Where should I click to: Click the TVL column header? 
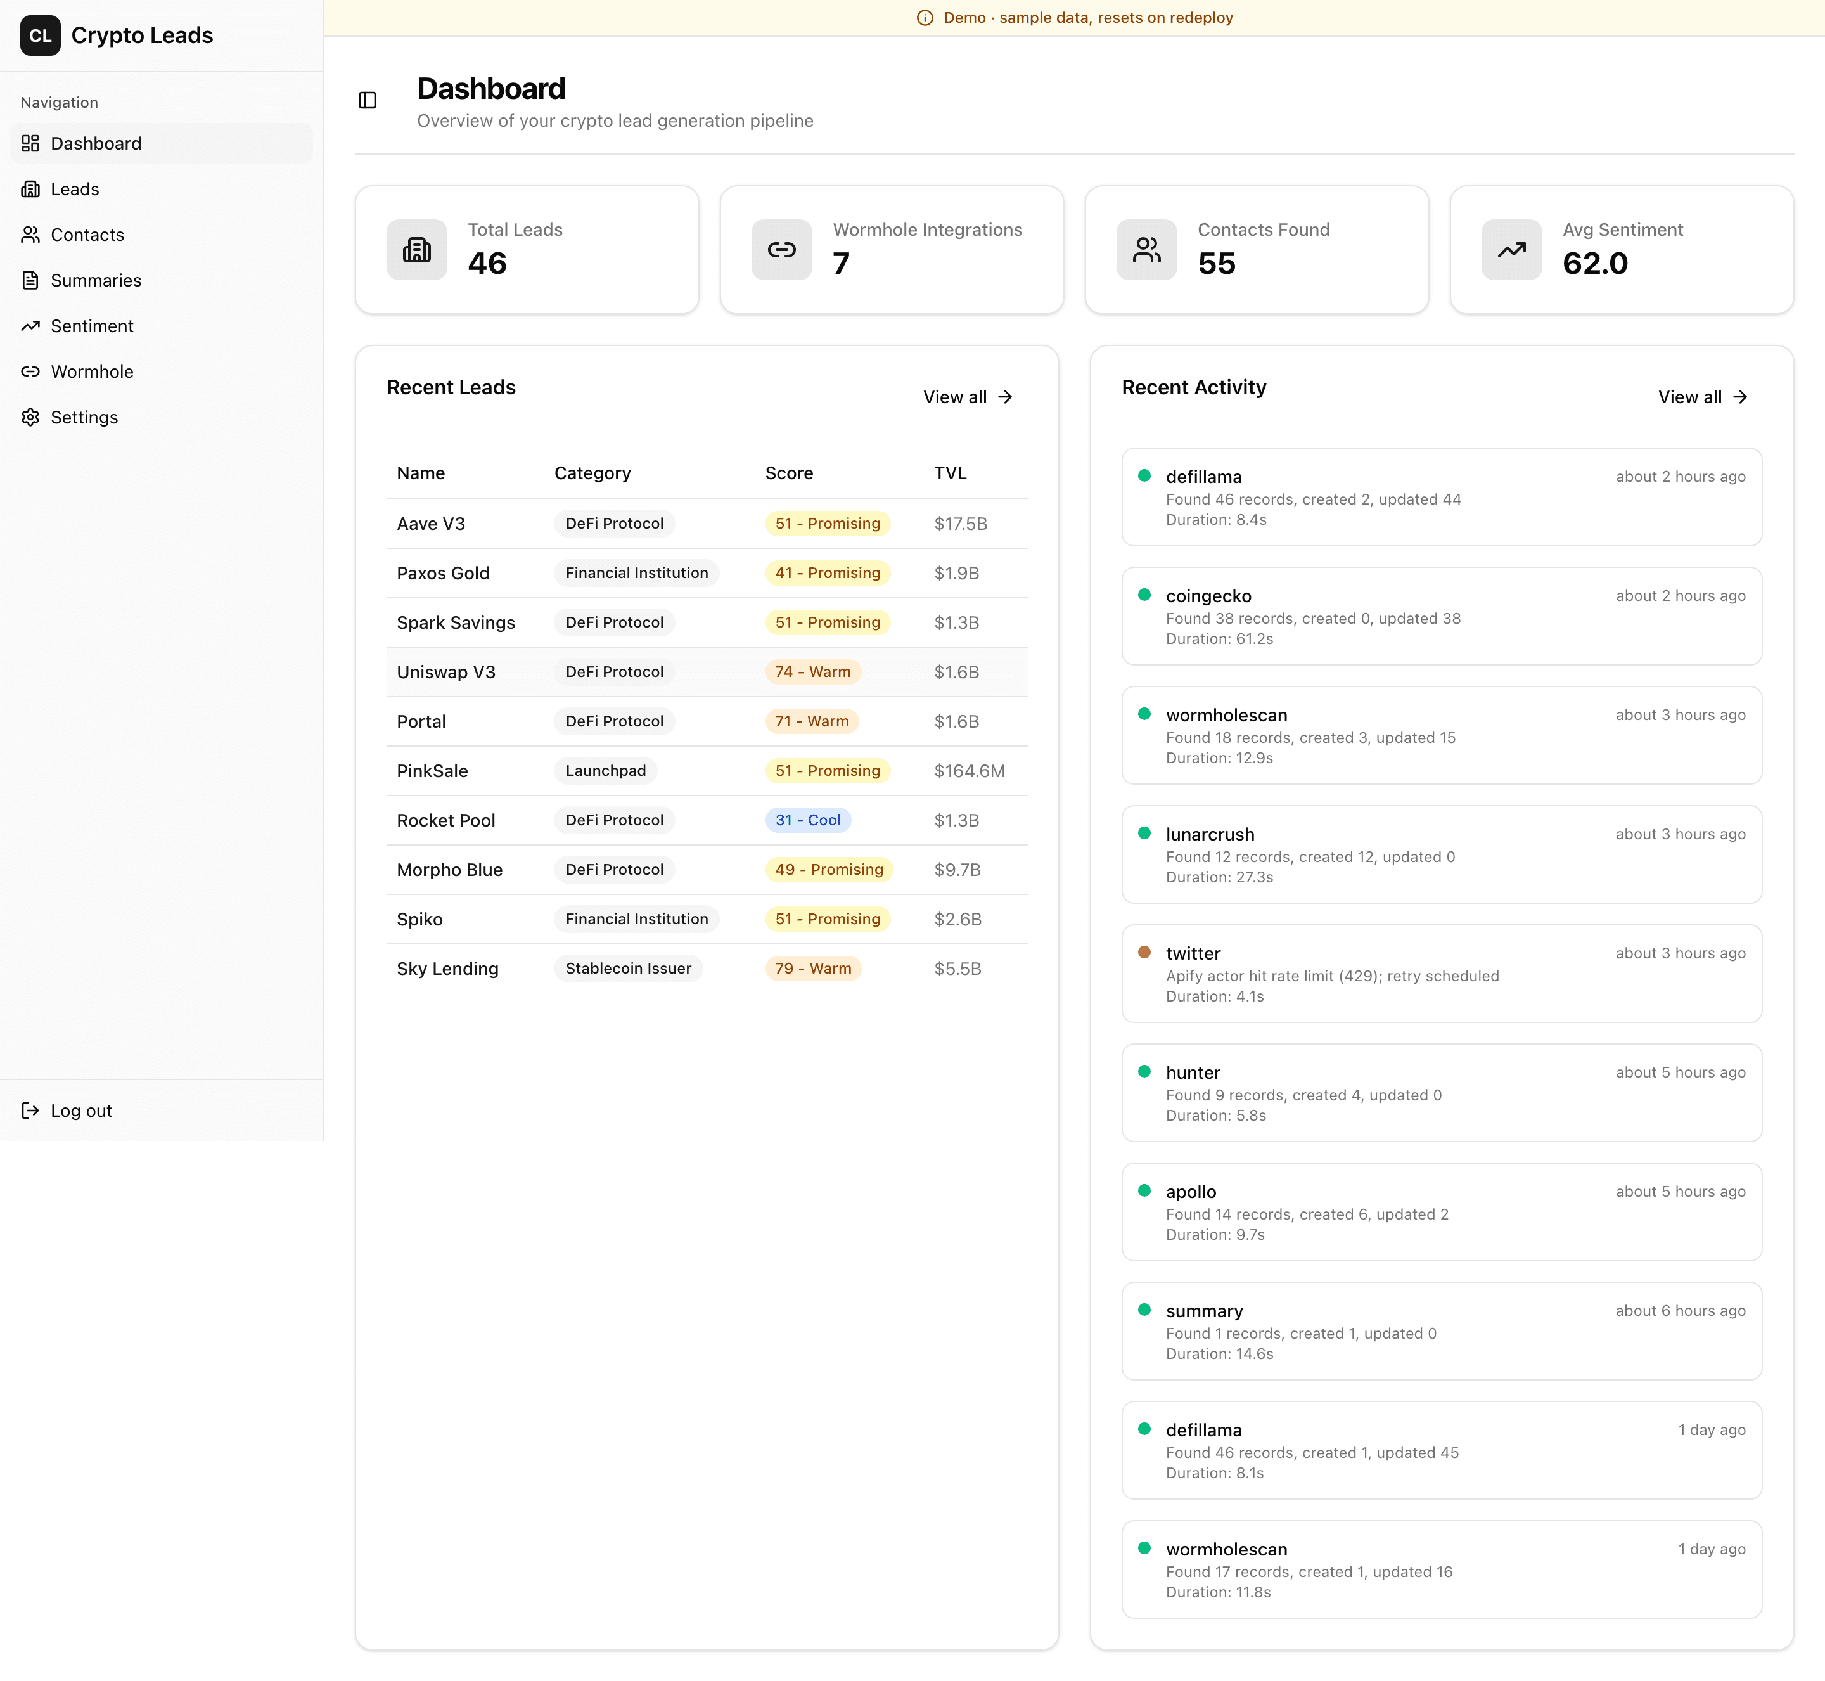pyautogui.click(x=949, y=473)
